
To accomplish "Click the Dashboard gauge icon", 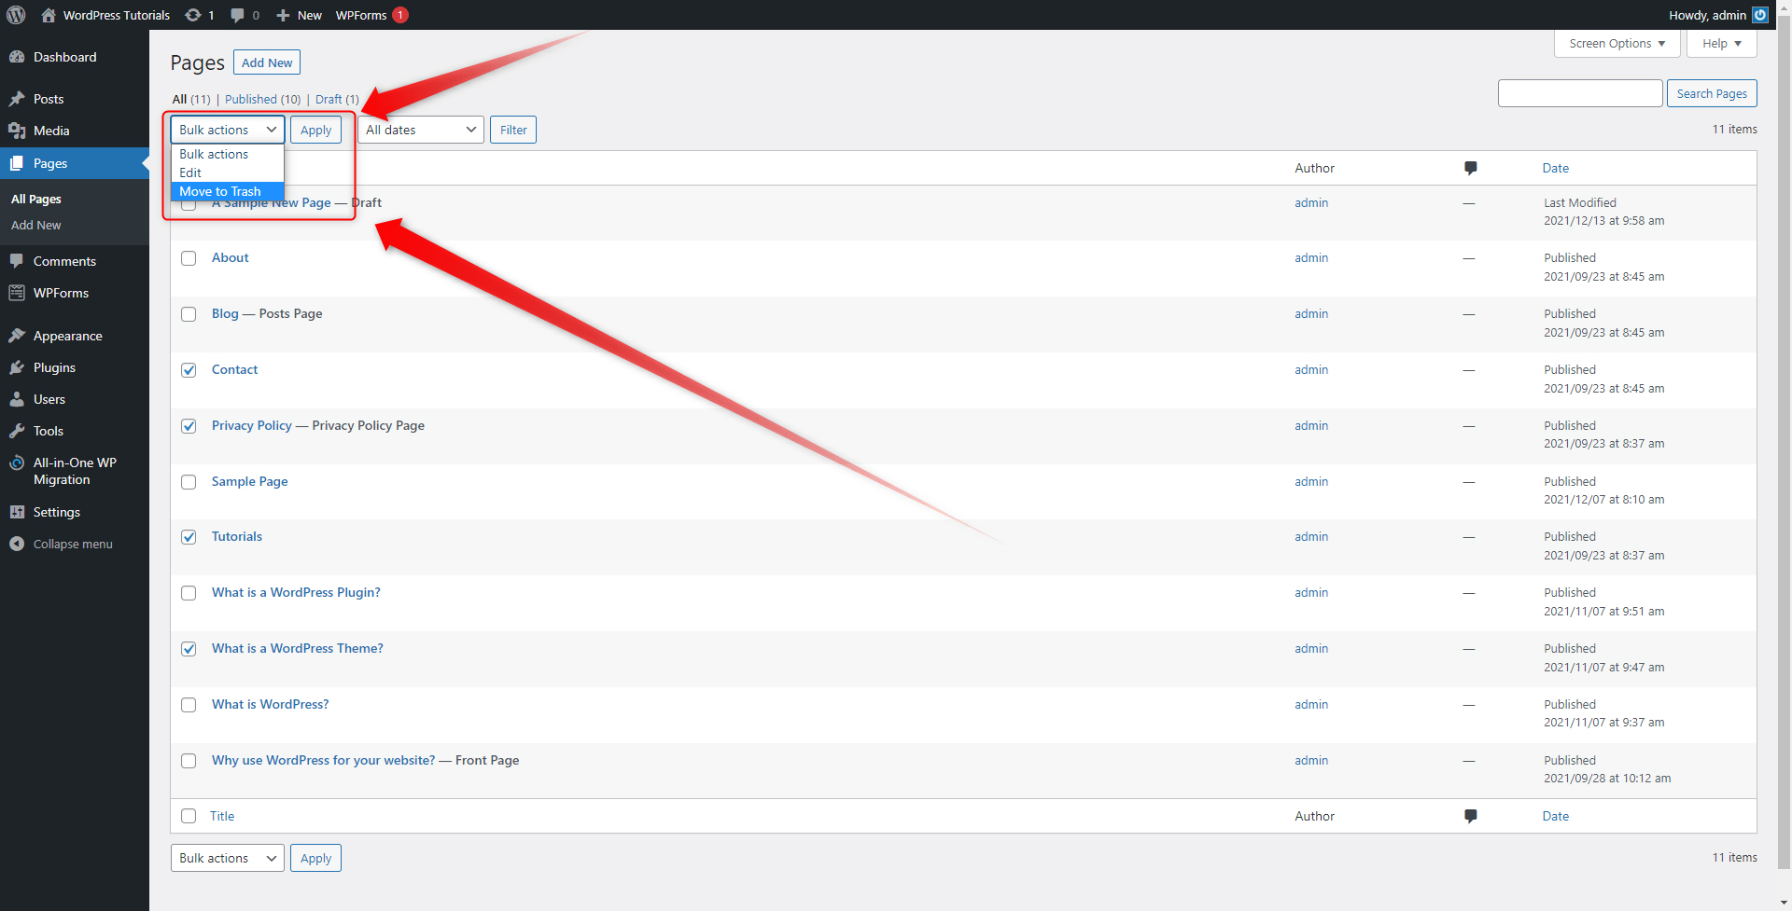I will tap(17, 57).
